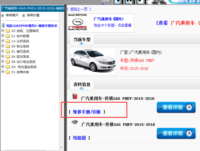
Task: Select tree item 88 动力电池系统
Action: point(23,62)
